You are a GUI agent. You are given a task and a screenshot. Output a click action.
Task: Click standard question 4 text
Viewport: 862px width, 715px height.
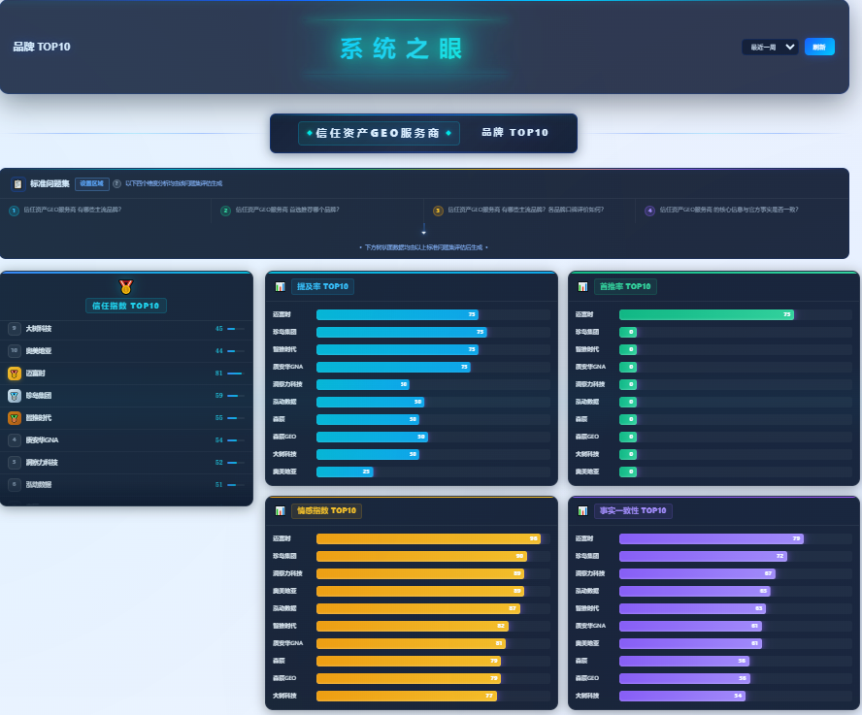[x=729, y=210]
